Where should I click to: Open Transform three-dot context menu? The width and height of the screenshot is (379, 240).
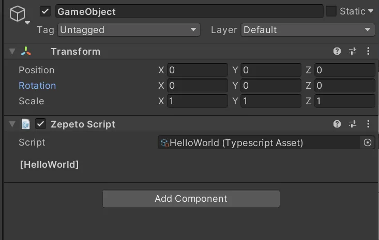click(x=368, y=51)
